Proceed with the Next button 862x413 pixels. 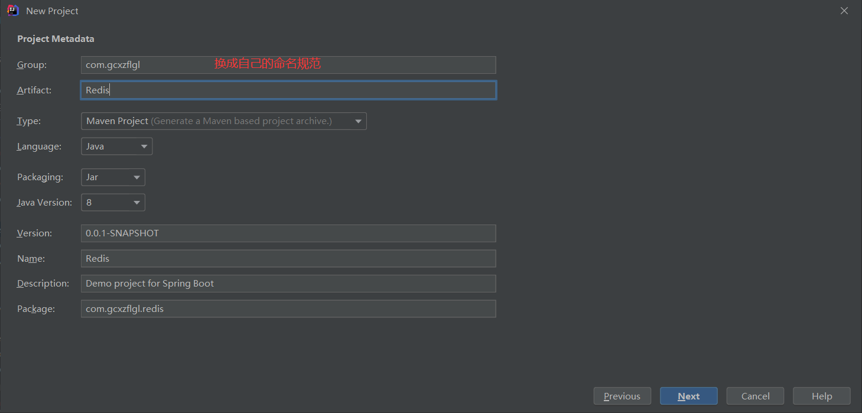pos(689,396)
